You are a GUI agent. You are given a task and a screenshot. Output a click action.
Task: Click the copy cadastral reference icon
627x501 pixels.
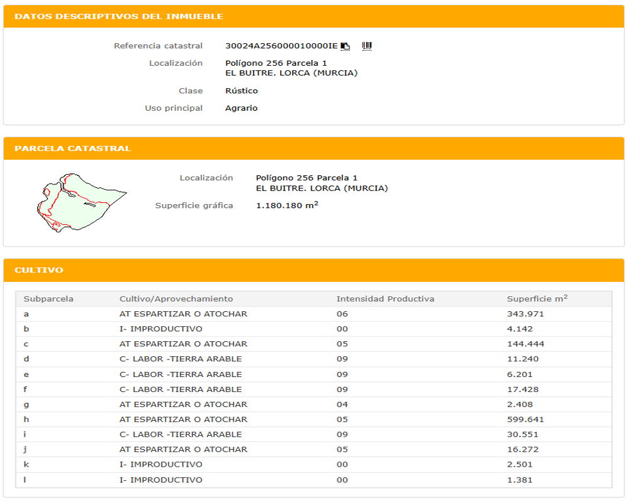click(x=345, y=46)
